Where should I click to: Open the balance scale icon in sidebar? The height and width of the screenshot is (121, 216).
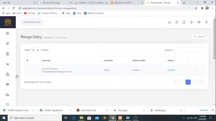7,84
